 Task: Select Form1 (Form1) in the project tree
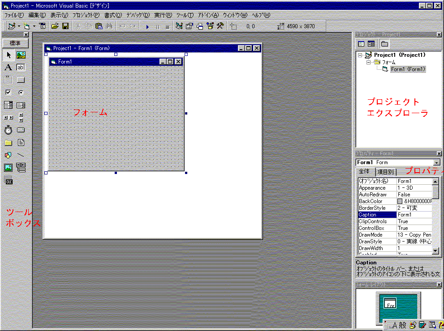click(x=408, y=69)
